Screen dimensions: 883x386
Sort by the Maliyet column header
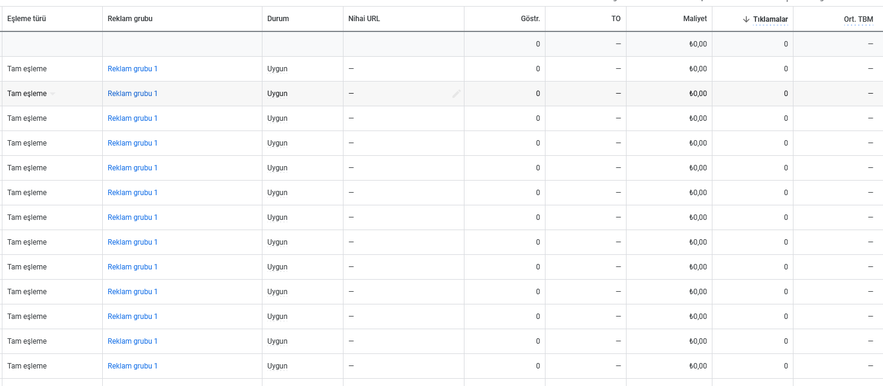[x=694, y=19]
